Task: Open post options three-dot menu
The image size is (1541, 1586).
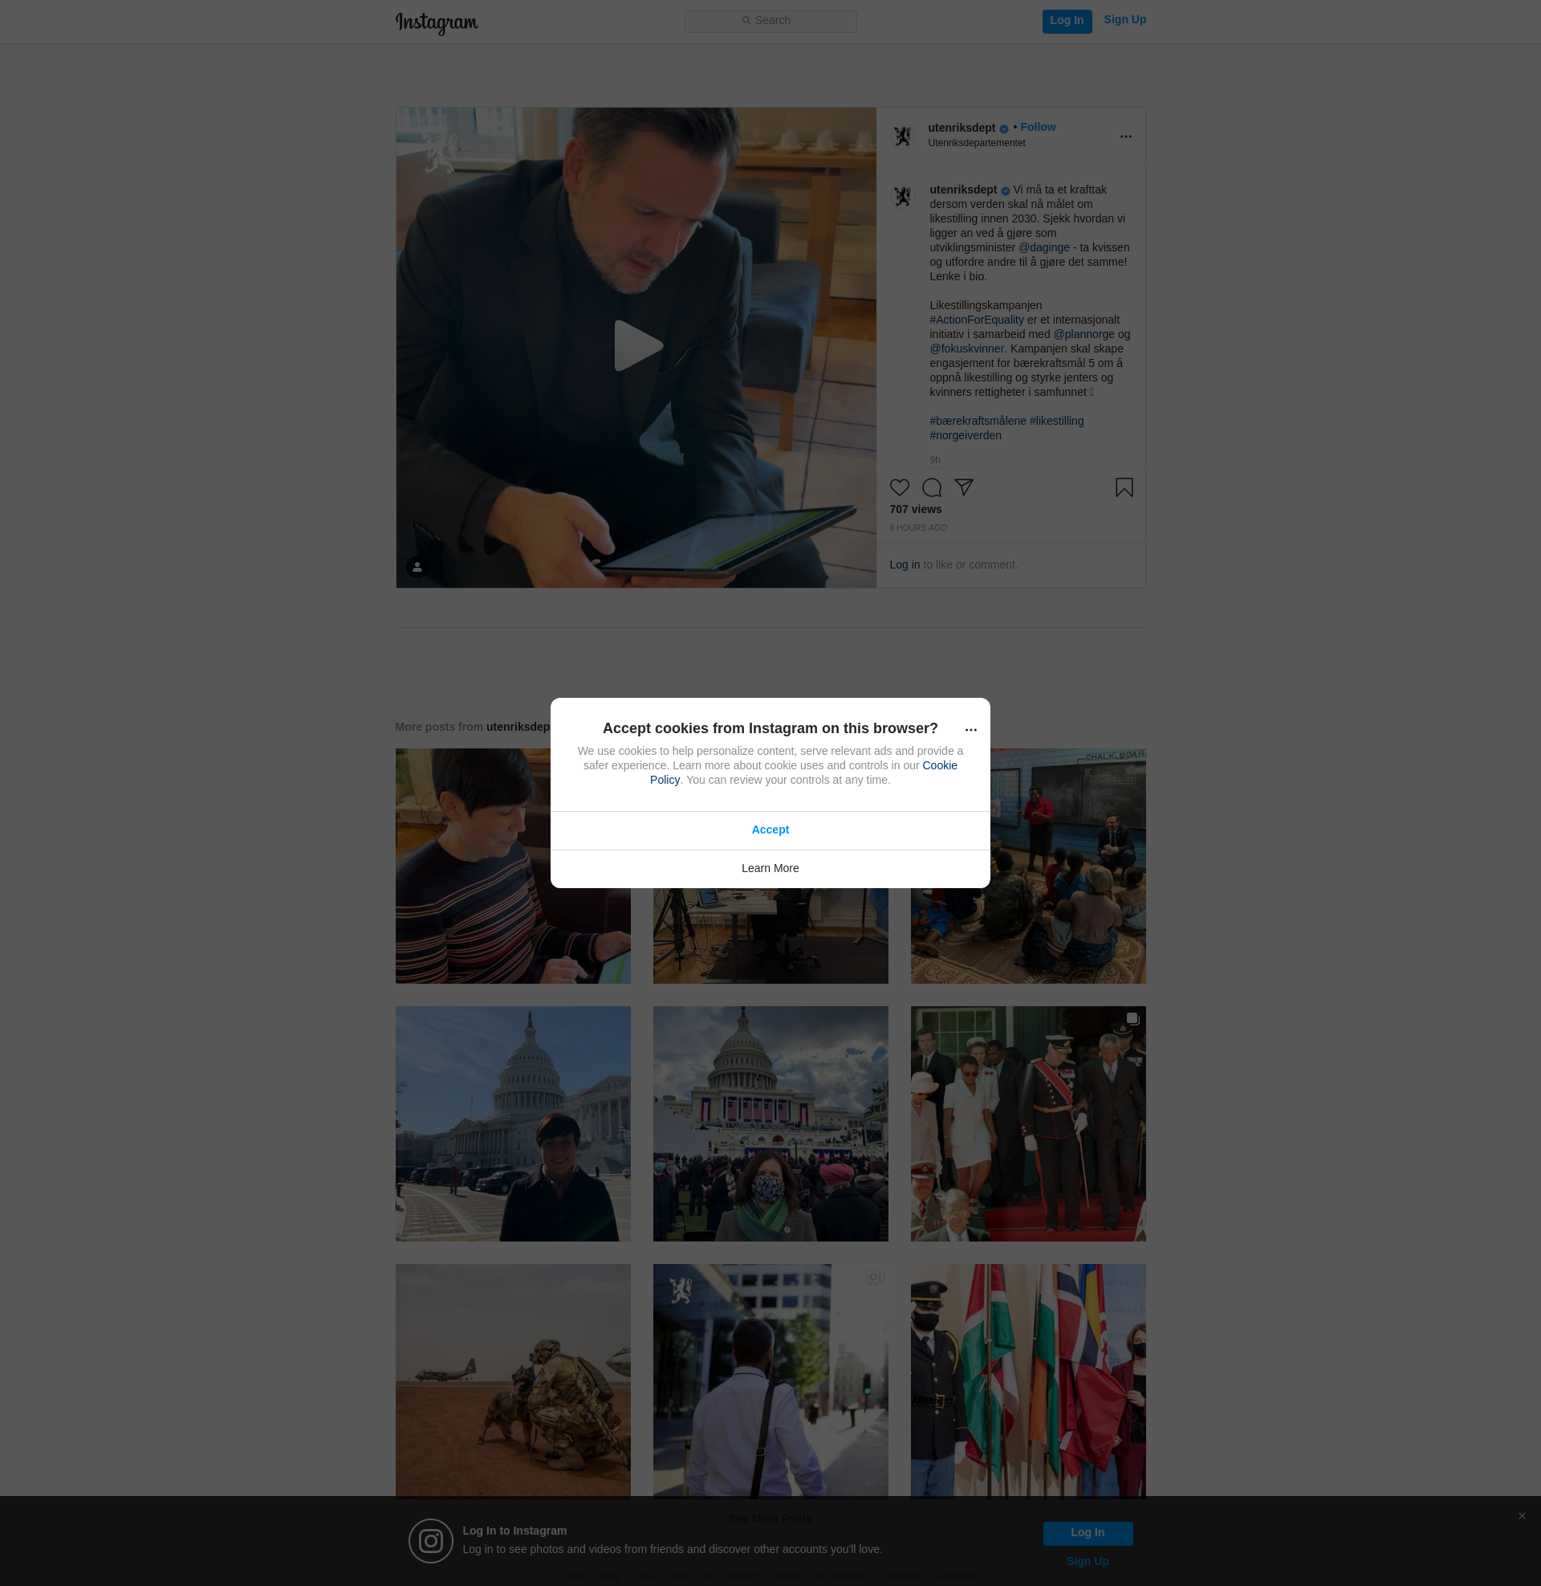Action: click(1125, 136)
